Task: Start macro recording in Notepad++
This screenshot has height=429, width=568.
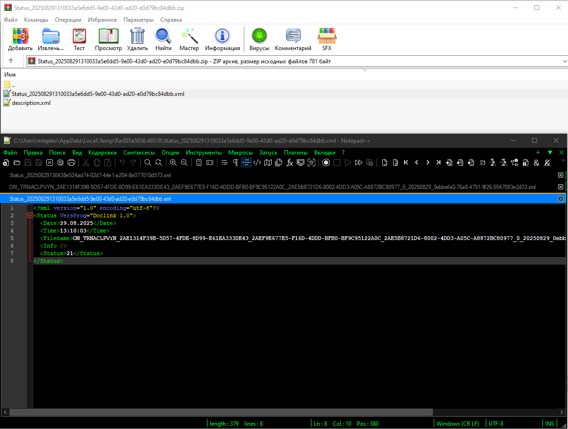Action: click(326, 163)
